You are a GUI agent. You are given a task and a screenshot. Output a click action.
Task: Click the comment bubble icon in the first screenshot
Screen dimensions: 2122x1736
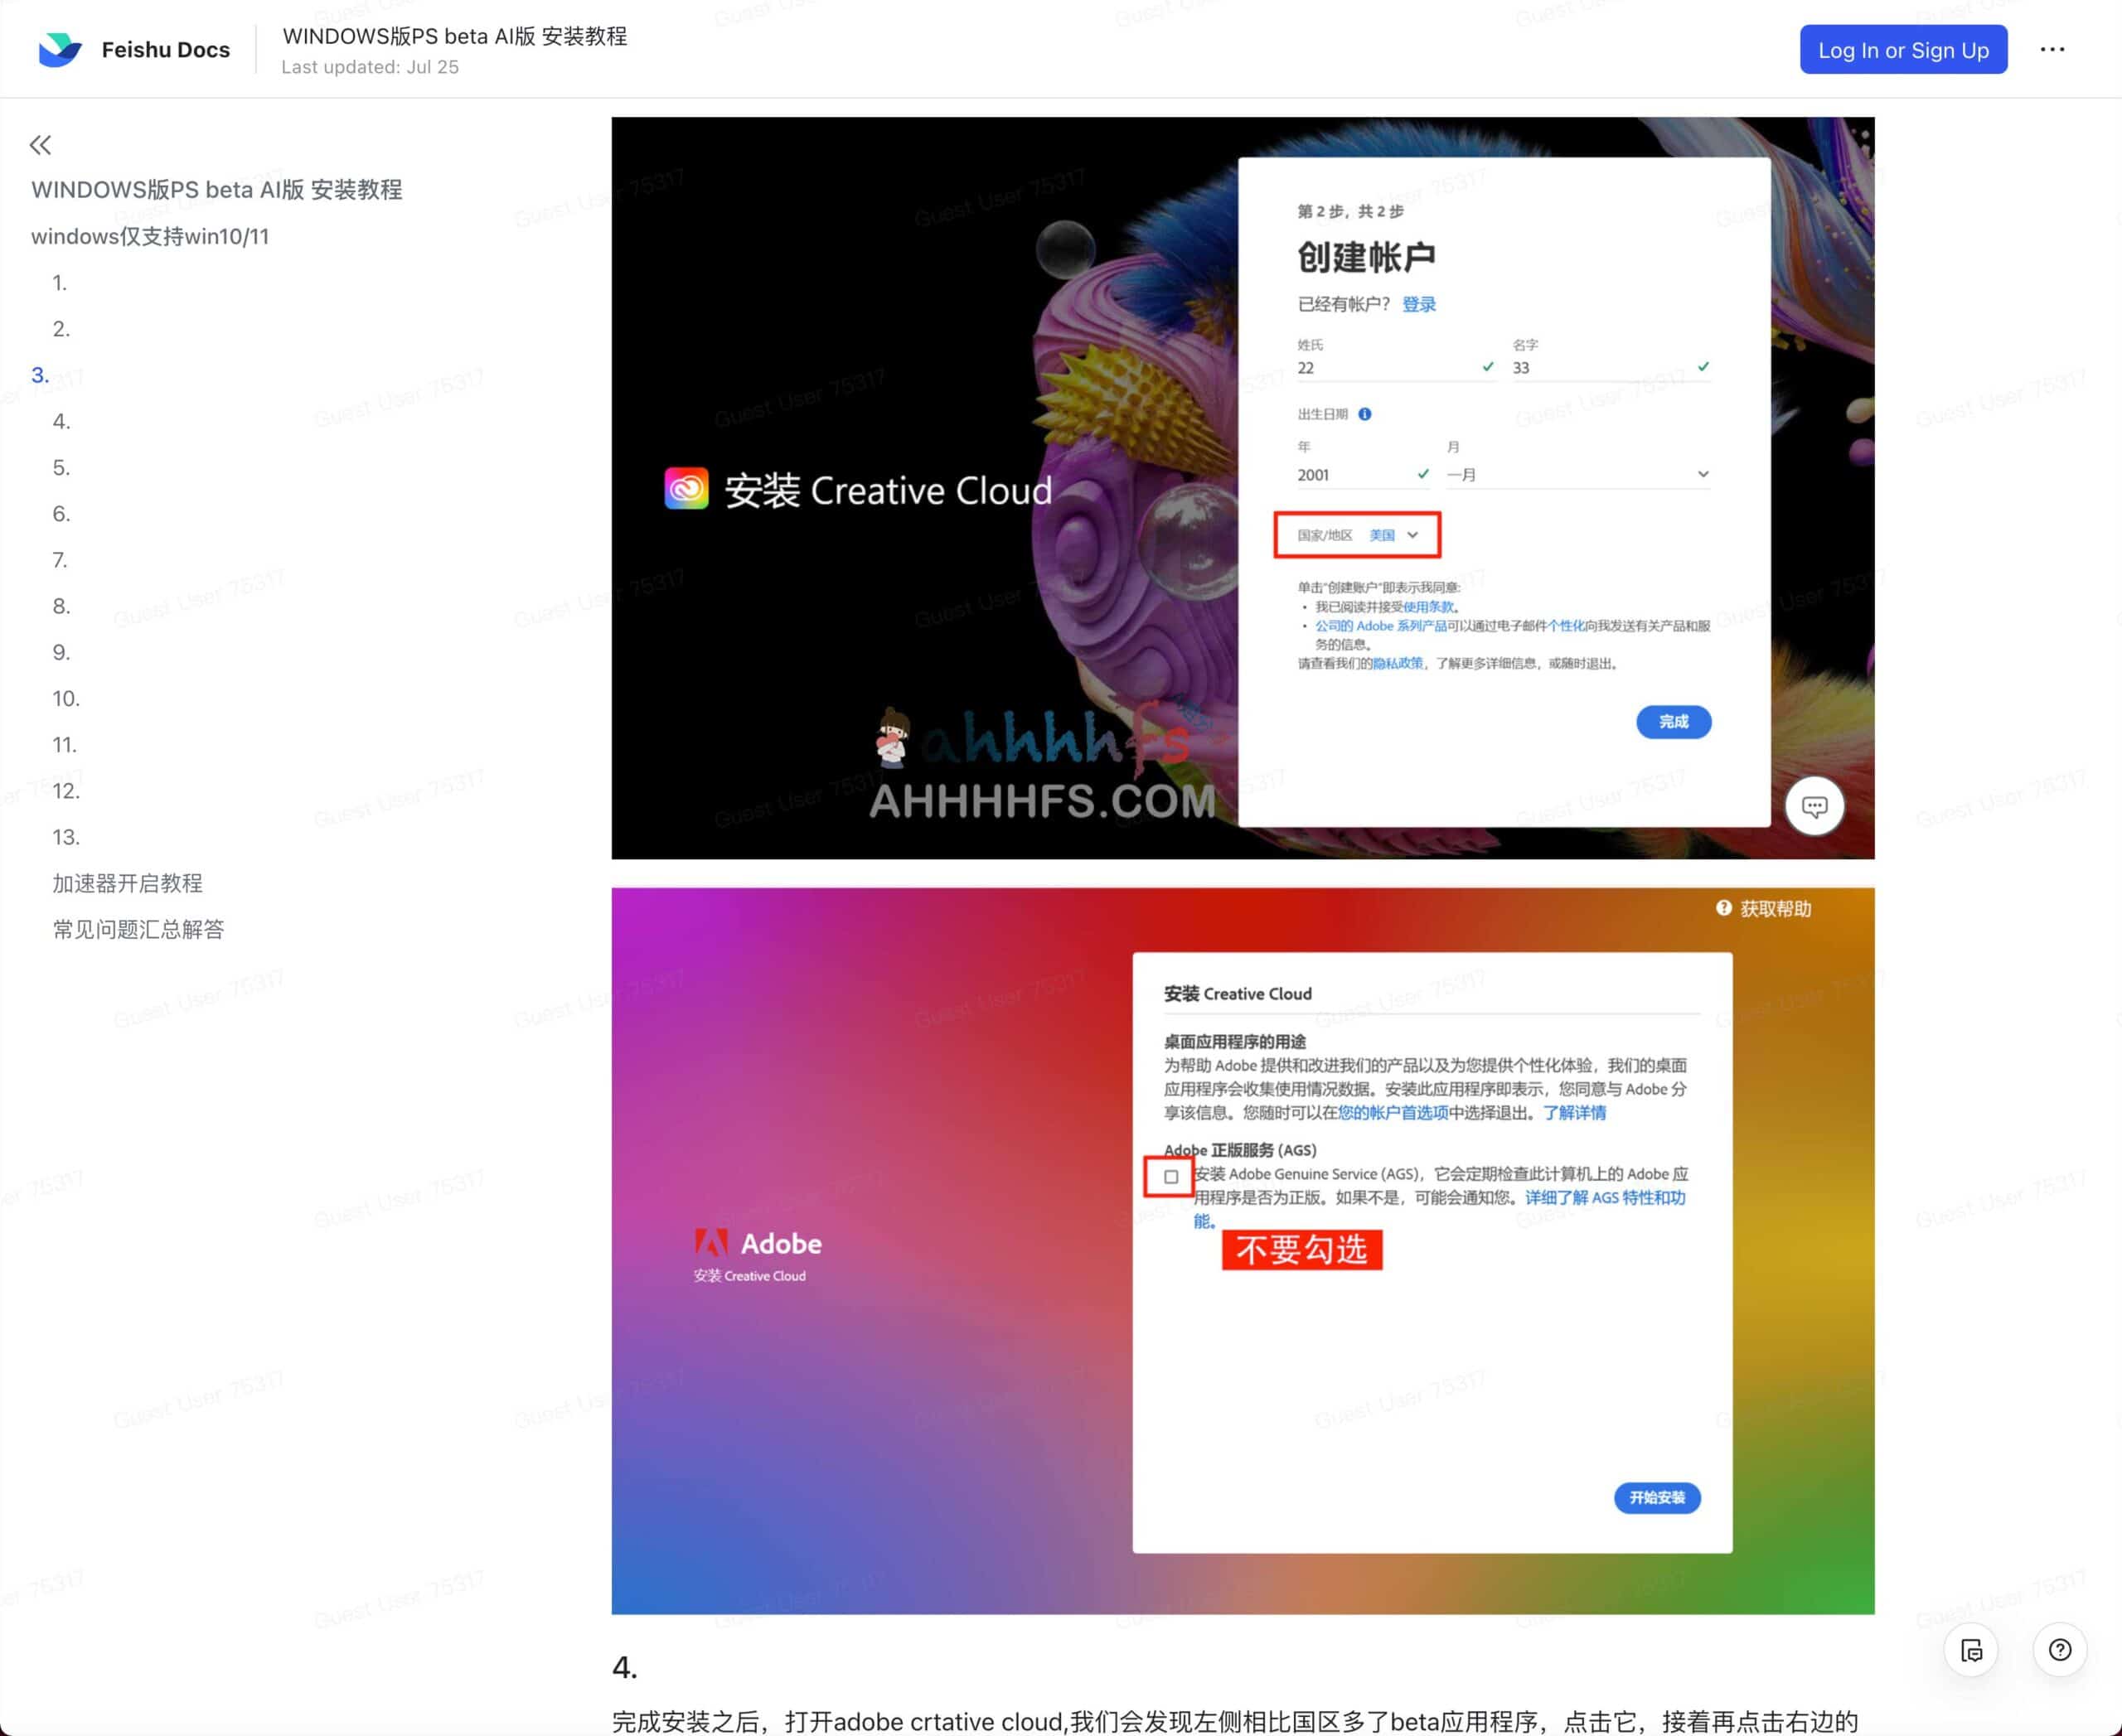point(1814,806)
